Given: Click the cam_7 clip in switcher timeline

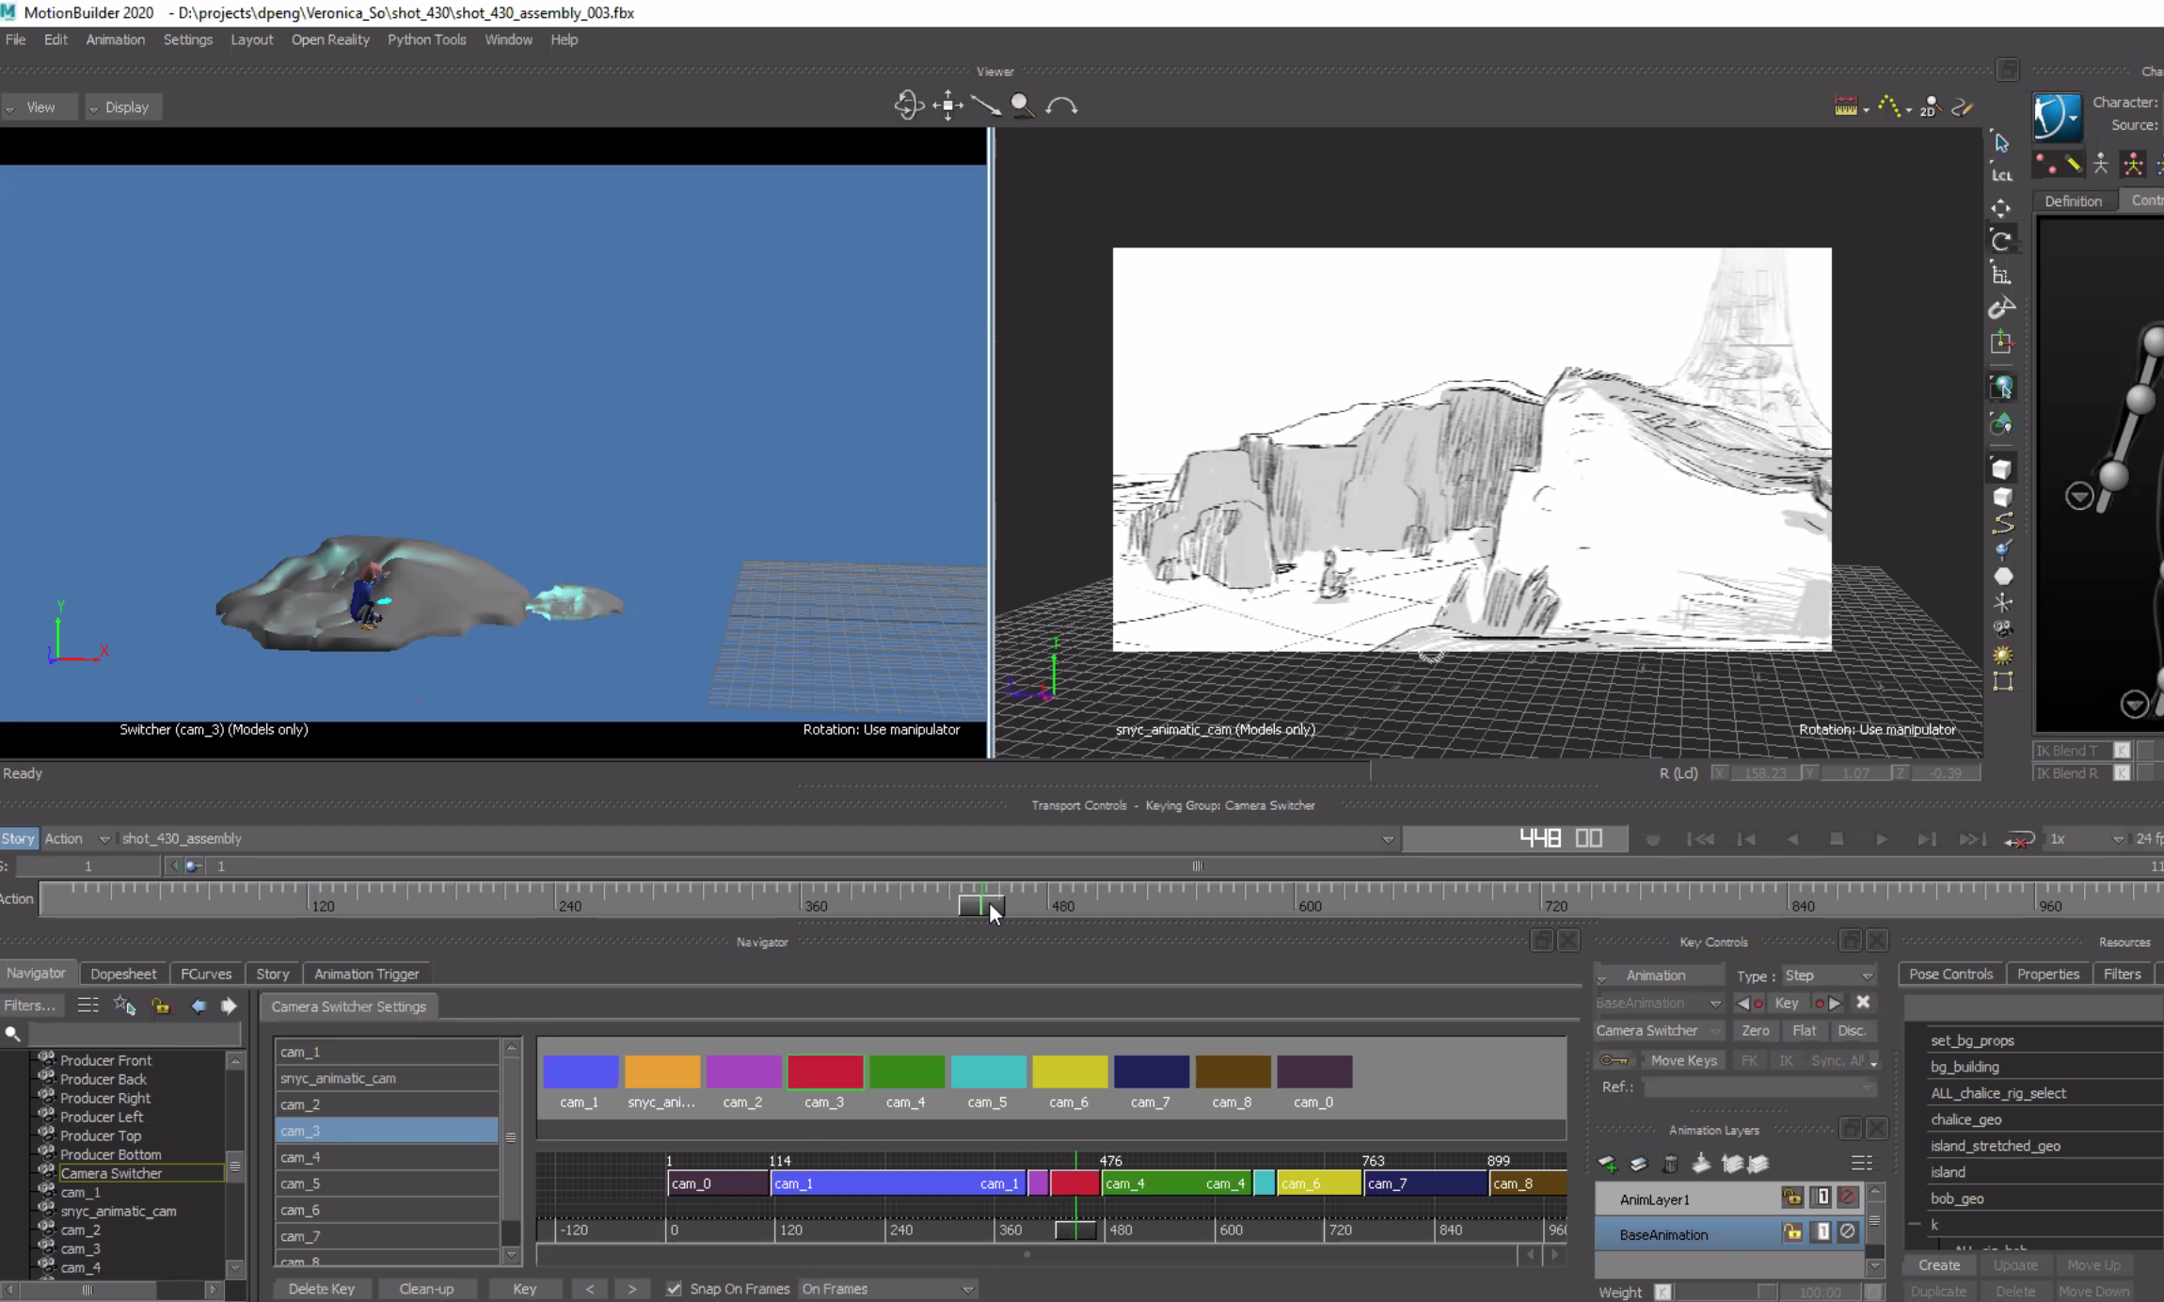Looking at the screenshot, I should tap(1425, 1183).
